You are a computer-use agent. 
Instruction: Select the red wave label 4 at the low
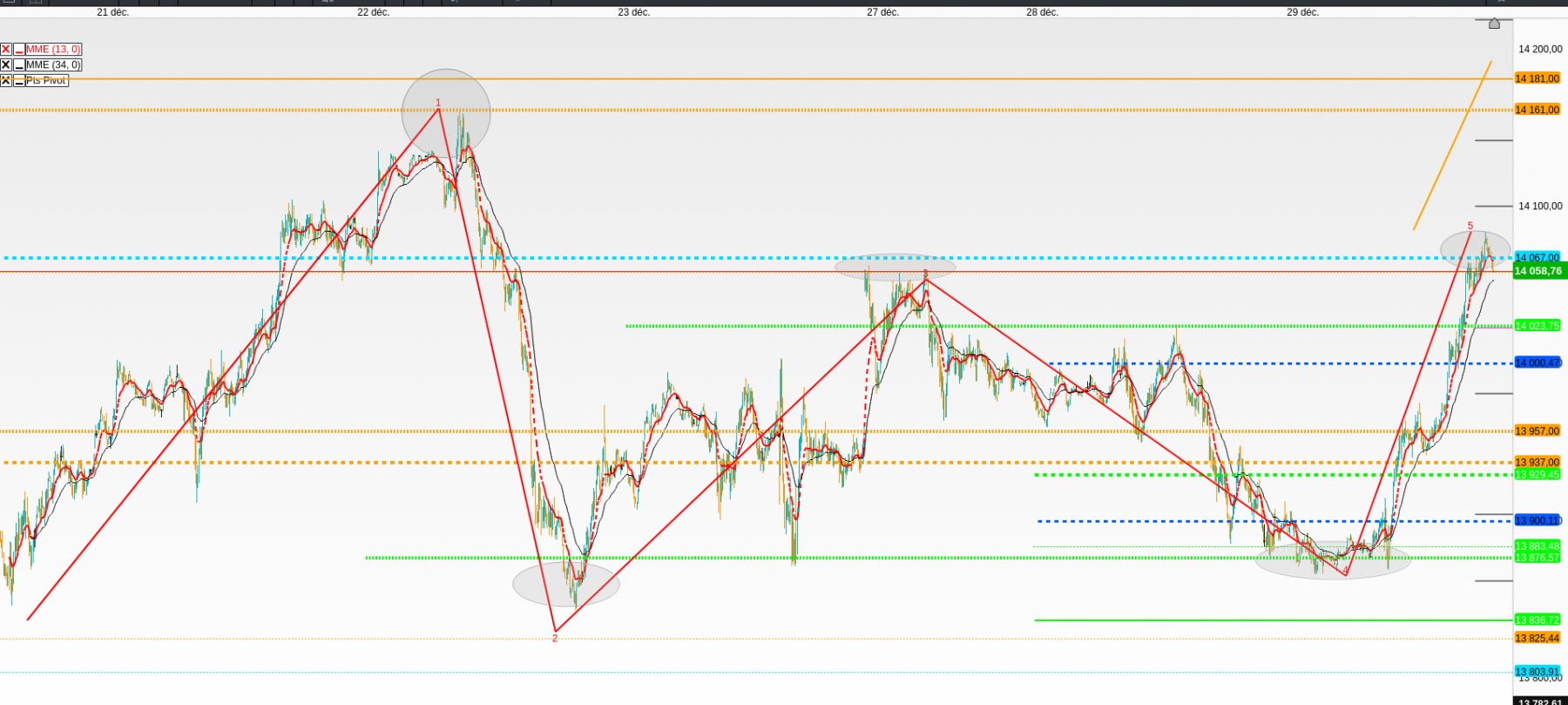click(1346, 571)
